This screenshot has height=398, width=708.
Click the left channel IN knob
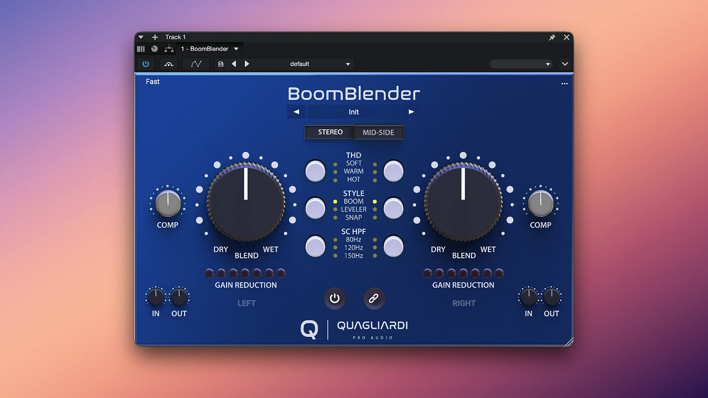[156, 297]
